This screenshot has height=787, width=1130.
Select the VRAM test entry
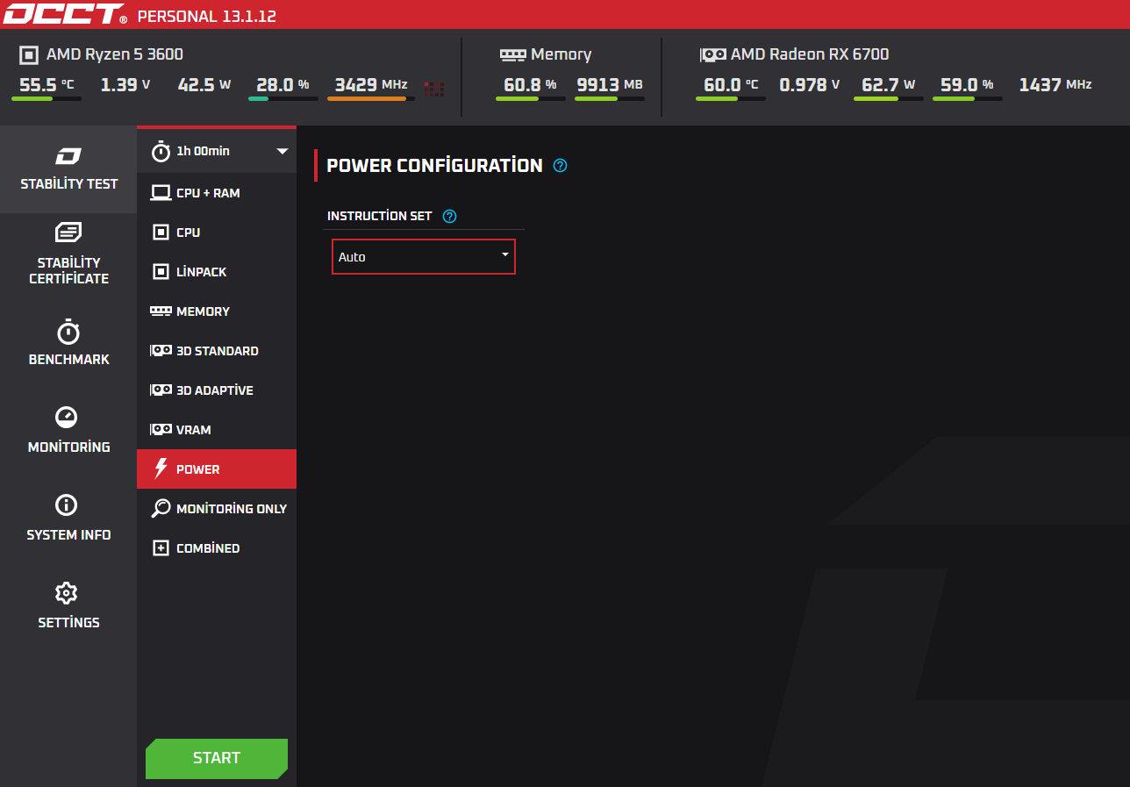(x=217, y=430)
